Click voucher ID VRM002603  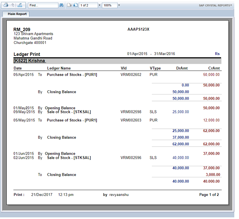click(x=131, y=120)
